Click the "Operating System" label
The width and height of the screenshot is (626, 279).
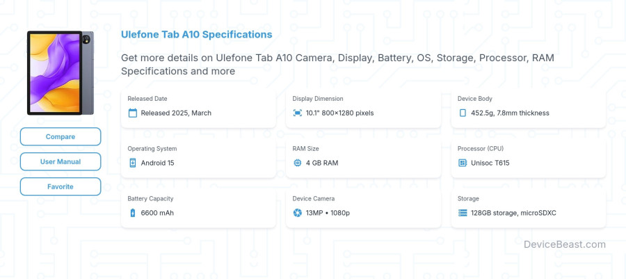(x=152, y=148)
